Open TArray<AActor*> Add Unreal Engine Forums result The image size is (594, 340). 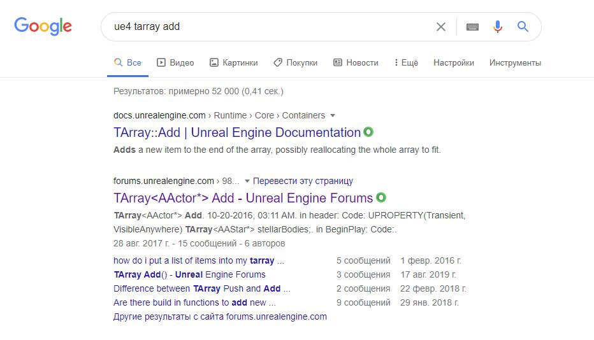[x=243, y=198]
